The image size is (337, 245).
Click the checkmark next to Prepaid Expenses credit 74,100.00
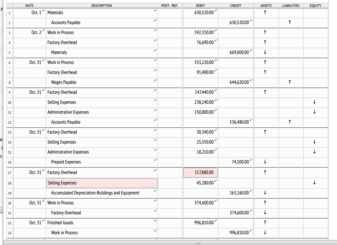pos(251,160)
